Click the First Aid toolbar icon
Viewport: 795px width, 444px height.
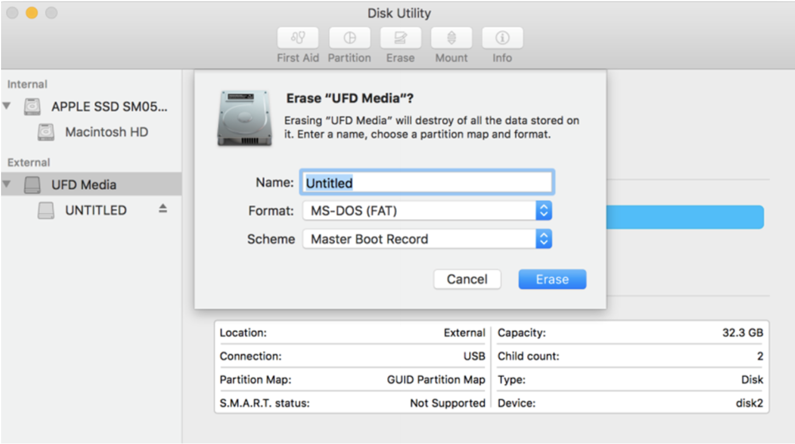298,38
